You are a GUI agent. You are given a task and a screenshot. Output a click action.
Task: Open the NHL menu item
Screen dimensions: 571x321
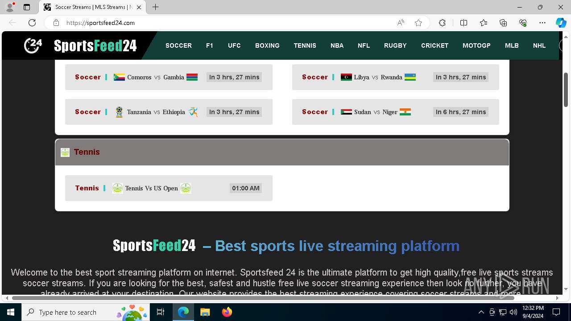click(539, 45)
